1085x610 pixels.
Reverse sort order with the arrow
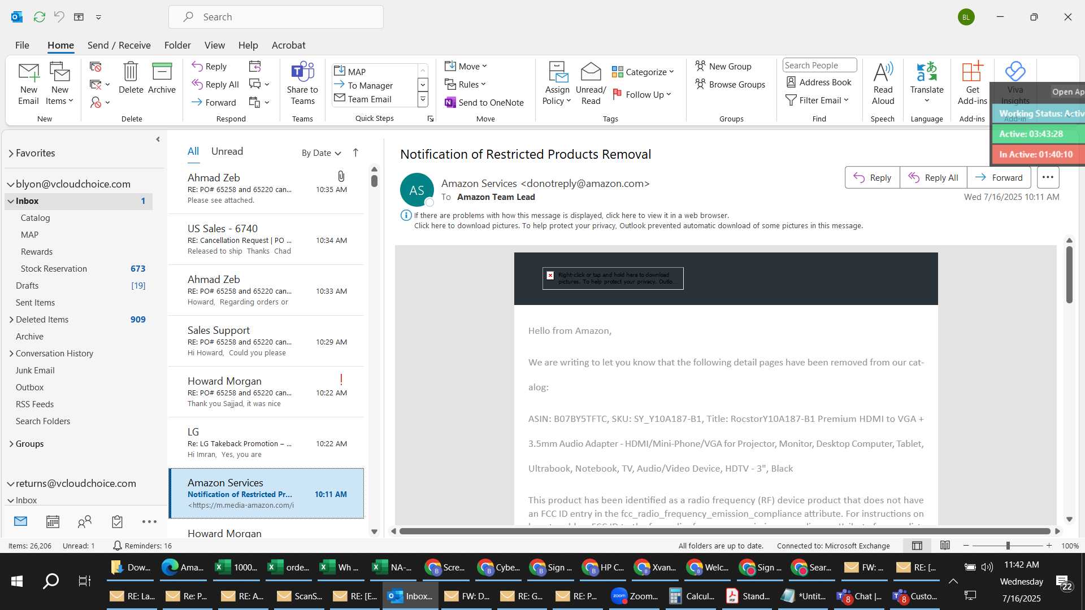click(x=355, y=152)
